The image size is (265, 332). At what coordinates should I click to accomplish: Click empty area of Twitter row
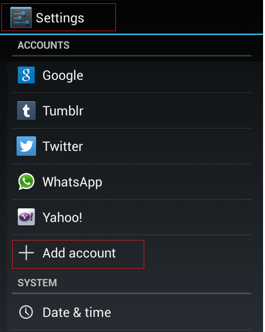pos(168,146)
